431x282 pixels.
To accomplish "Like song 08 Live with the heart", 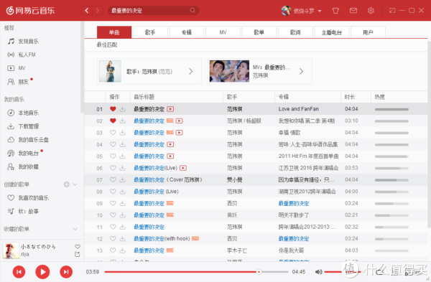I will (113, 192).
